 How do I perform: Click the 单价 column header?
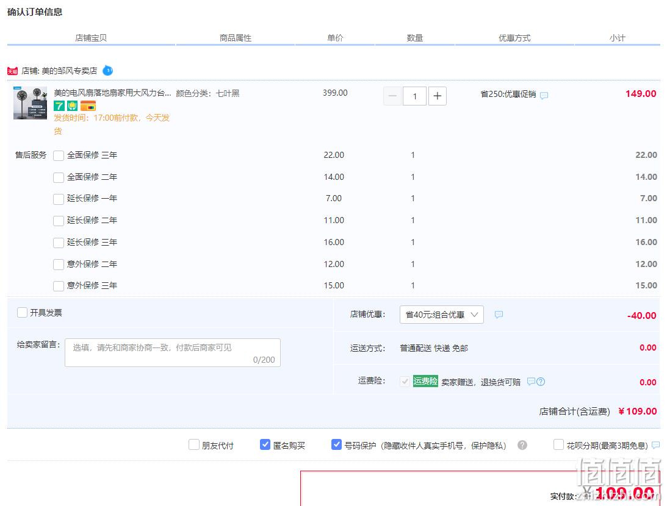[x=335, y=38]
